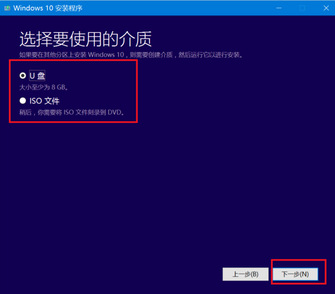The height and width of the screenshot is (294, 335).
Task: Click the heading 选择要使用的介质
Action: pyautogui.click(x=85, y=39)
